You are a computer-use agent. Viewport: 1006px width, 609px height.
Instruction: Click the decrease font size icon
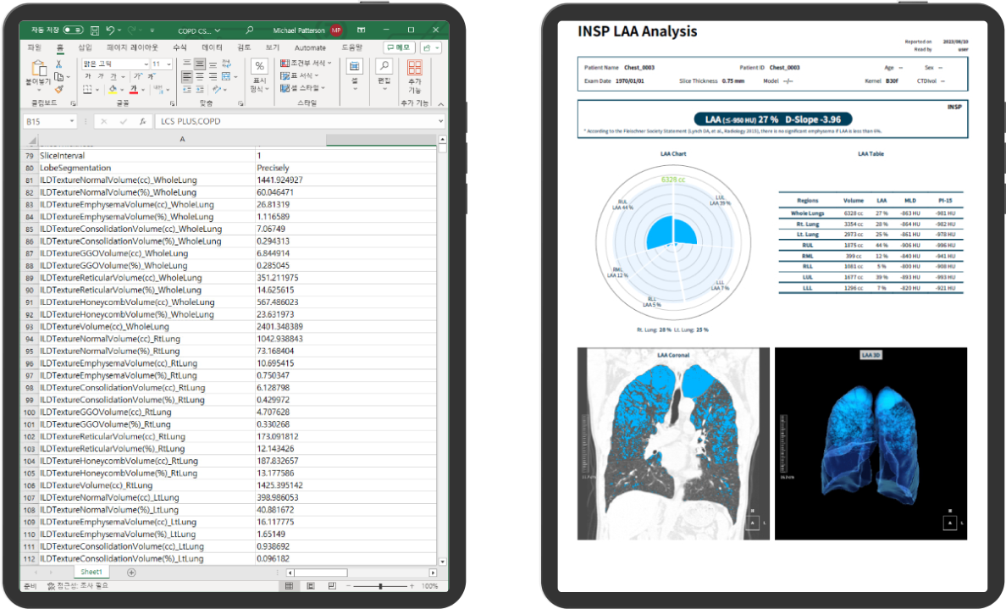pos(152,76)
